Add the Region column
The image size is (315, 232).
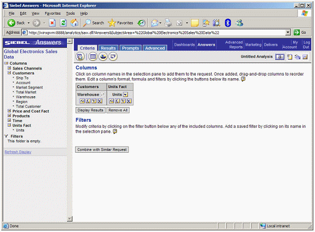[x=22, y=102]
